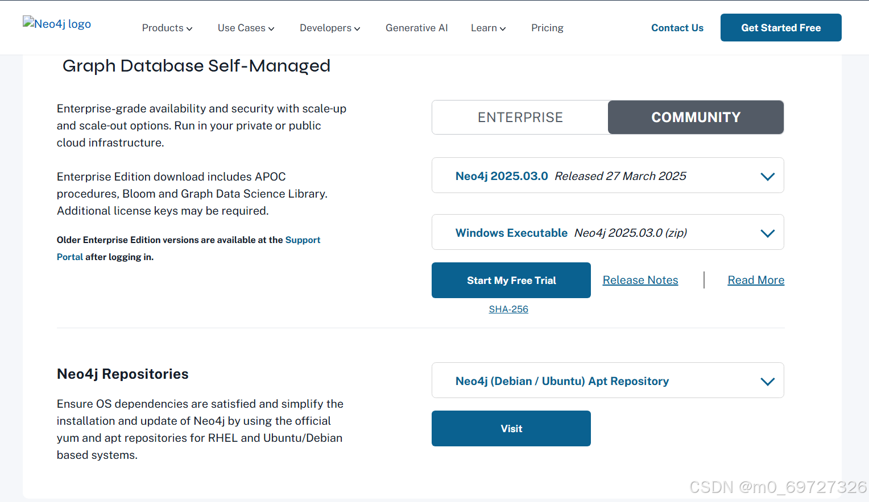Follow the Read More link

[756, 281]
